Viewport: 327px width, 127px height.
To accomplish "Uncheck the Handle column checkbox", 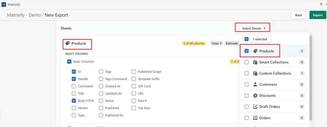I will [x=74, y=79].
